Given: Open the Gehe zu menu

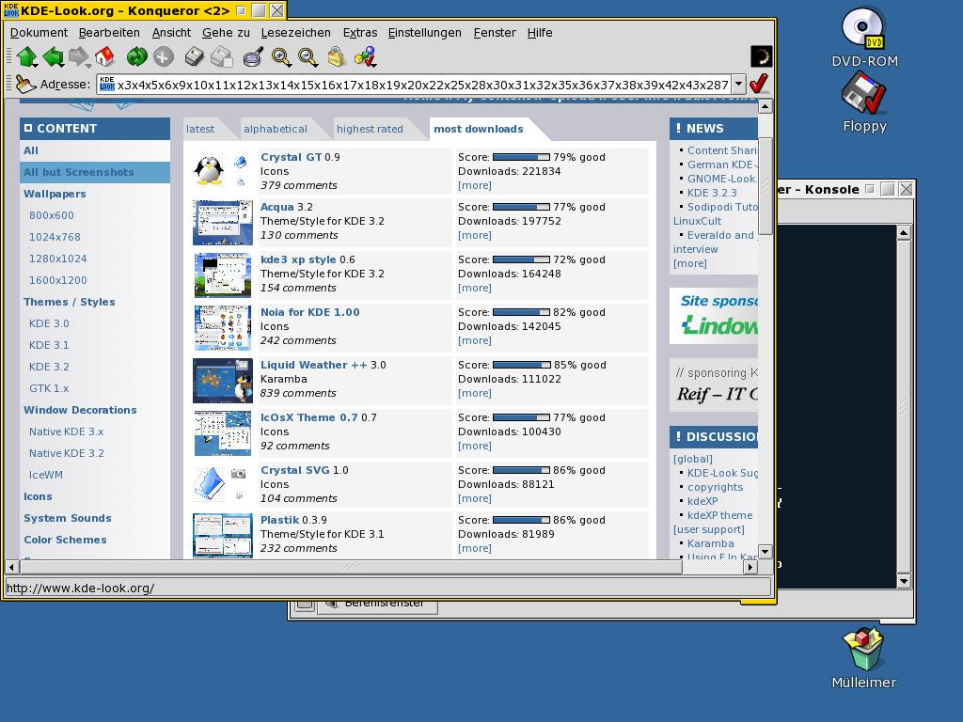Looking at the screenshot, I should tap(226, 33).
